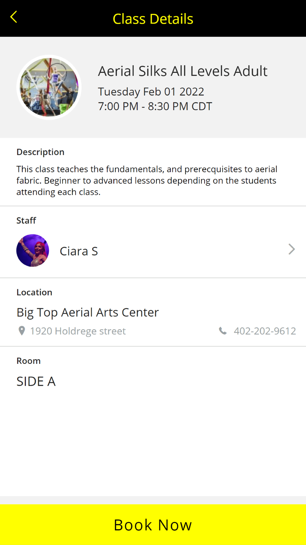Tap the map pin location icon
This screenshot has width=306, height=545.
click(x=22, y=331)
